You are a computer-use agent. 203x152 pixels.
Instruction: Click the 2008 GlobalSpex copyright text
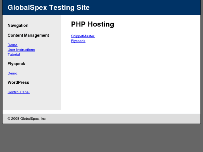(x=27, y=119)
